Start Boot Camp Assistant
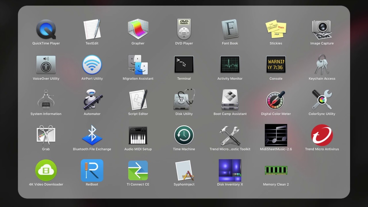This screenshot has width=368, height=207. 230,100
